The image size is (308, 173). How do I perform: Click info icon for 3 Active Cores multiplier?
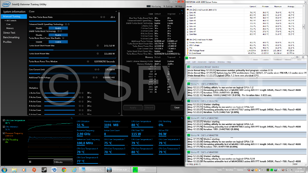(x=80, y=102)
